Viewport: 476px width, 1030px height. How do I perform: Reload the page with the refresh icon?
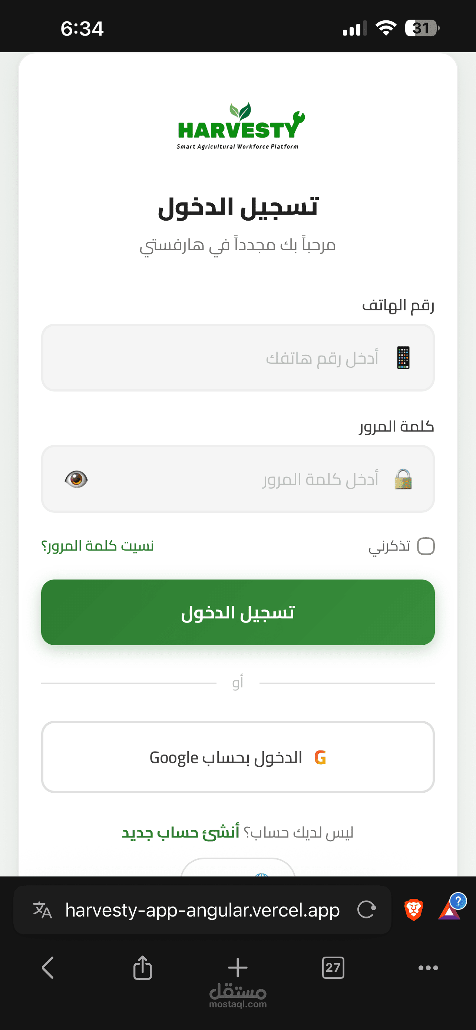[x=367, y=909]
